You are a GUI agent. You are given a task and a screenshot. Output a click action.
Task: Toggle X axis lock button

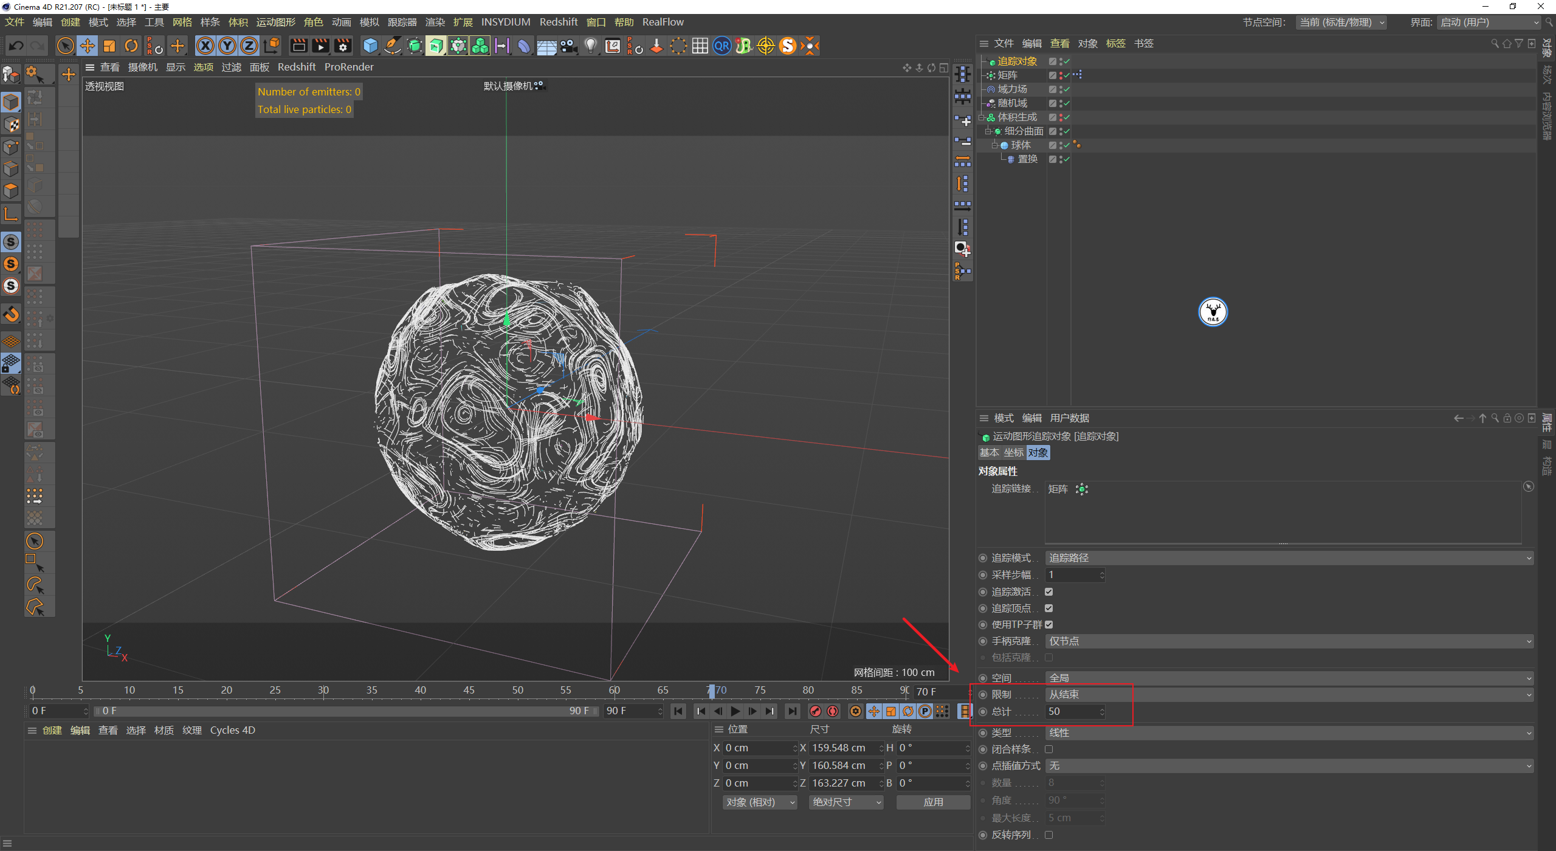click(x=205, y=46)
